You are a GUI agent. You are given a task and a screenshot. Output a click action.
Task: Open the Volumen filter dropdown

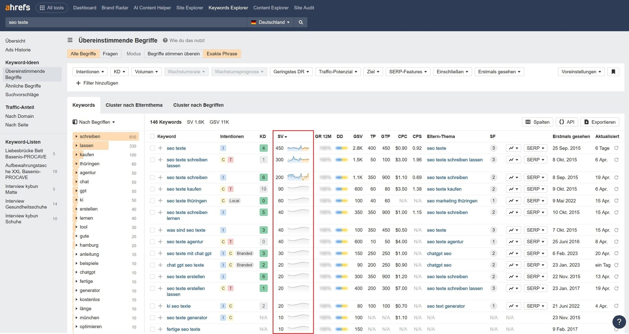(x=146, y=72)
